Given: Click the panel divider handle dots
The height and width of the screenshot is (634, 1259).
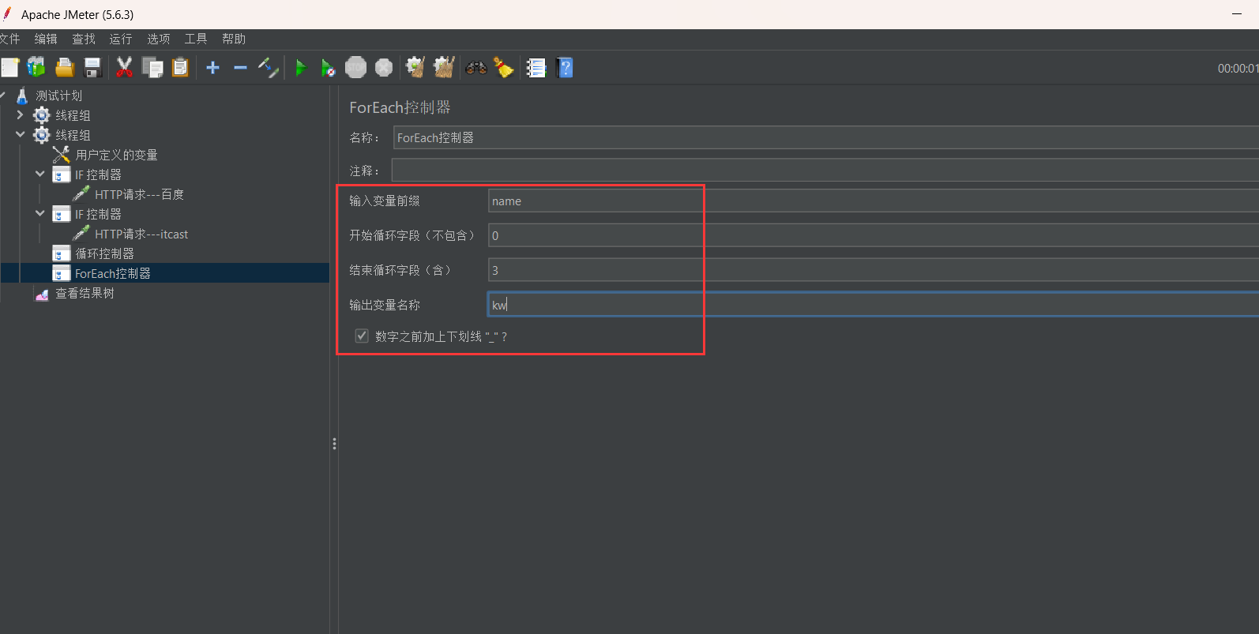Looking at the screenshot, I should (334, 444).
